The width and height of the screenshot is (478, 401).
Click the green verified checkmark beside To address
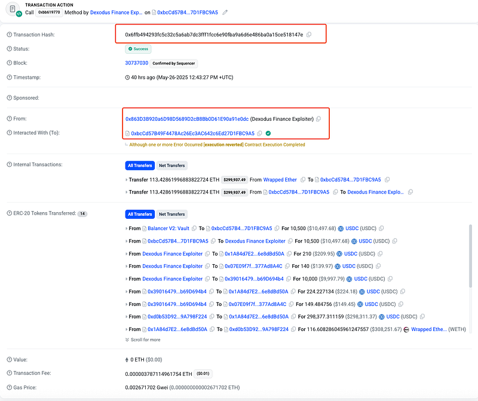[x=268, y=133]
